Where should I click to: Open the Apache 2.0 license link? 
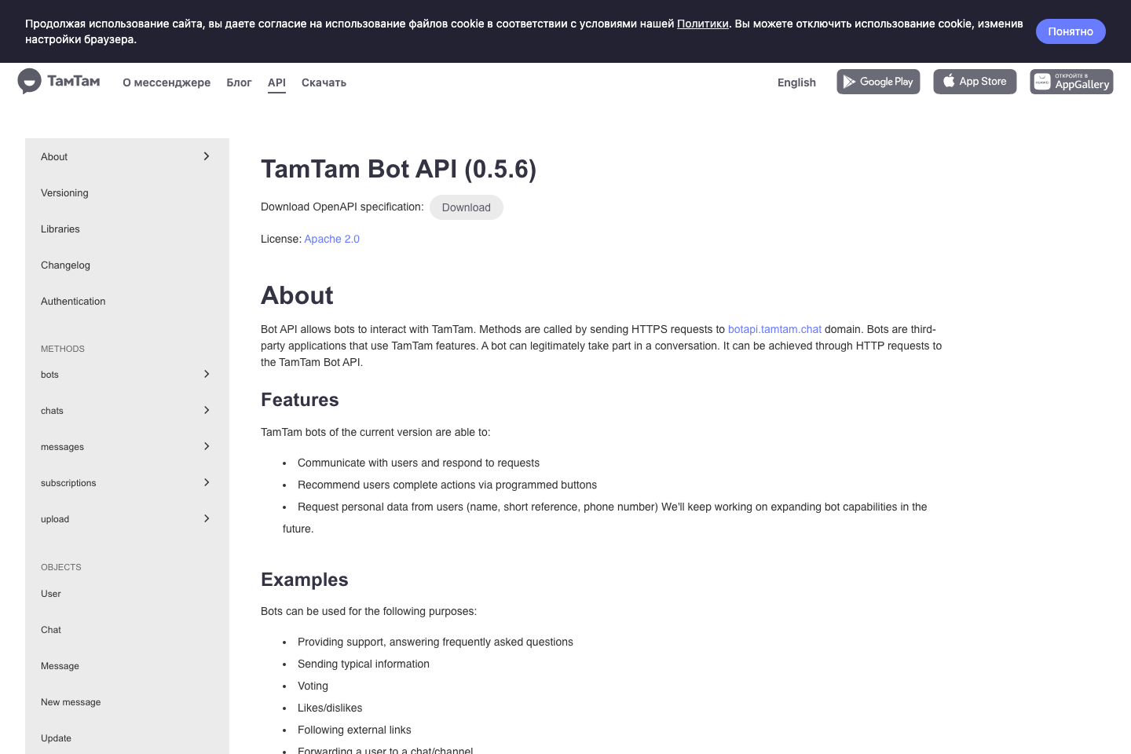pyautogui.click(x=331, y=239)
